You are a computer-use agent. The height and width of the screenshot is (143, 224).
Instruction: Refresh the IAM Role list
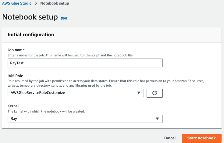point(155,93)
